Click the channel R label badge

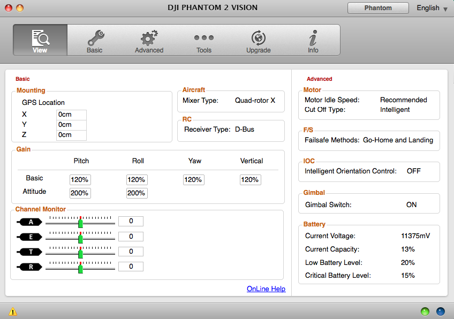coord(29,267)
